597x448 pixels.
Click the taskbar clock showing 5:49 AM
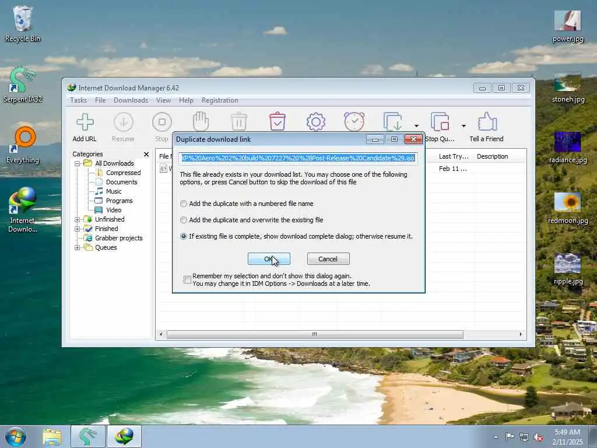[x=567, y=437]
